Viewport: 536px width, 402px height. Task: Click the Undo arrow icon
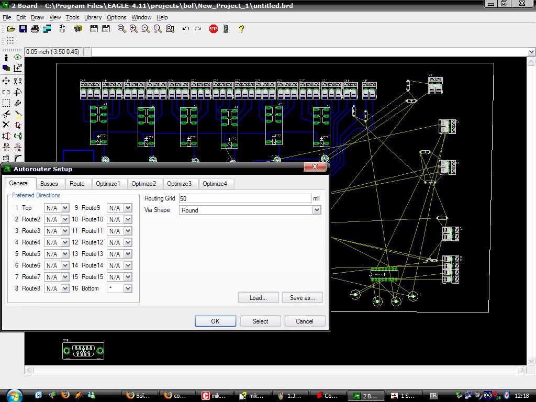pos(185,29)
